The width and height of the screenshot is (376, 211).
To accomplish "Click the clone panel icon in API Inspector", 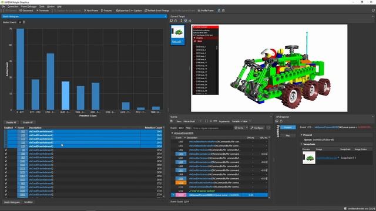I will click(x=277, y=121).
